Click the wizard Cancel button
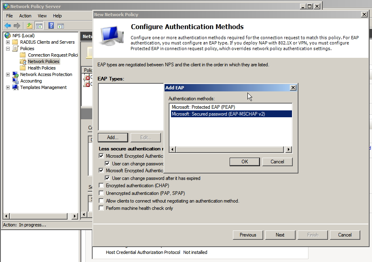 345,235
